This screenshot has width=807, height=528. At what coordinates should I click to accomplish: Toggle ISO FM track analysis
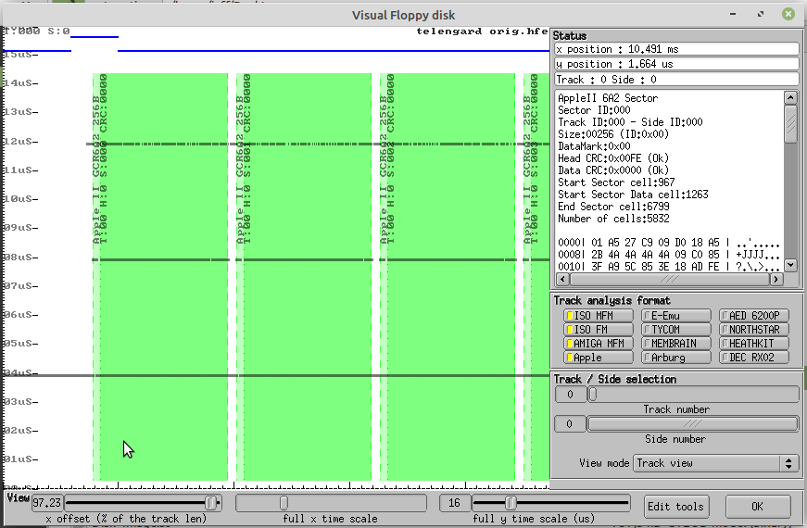click(x=598, y=330)
